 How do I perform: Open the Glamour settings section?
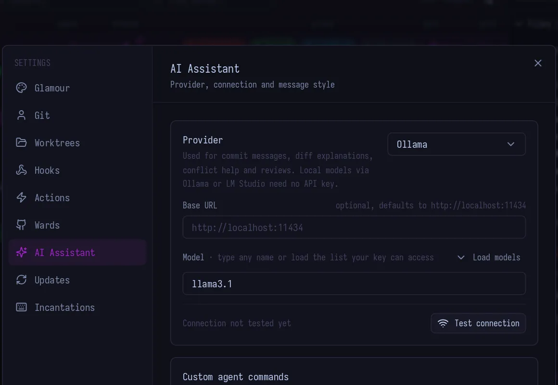(77, 88)
